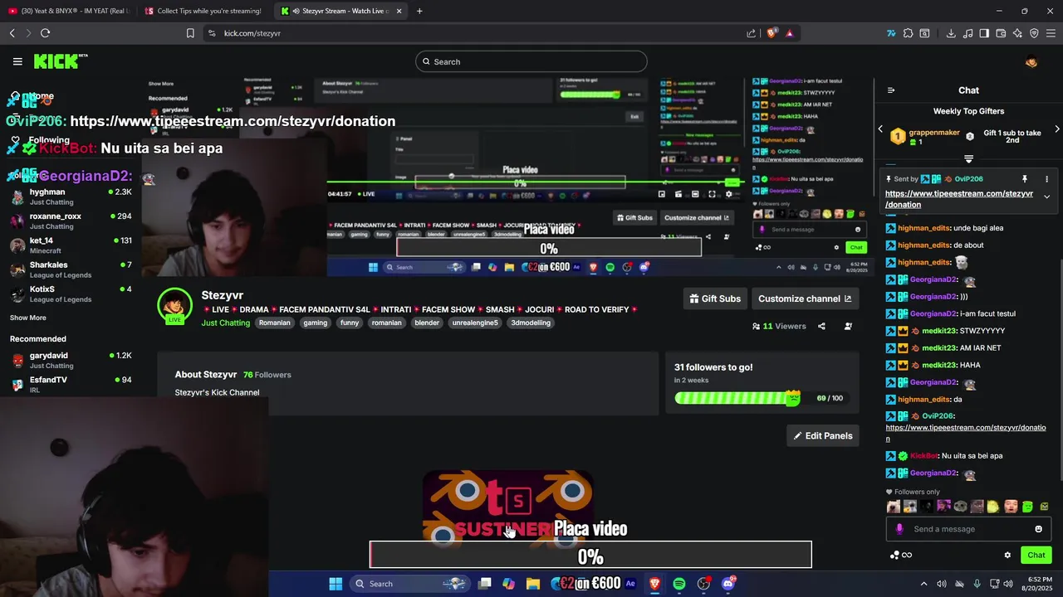Insert the white dog emote
Screen dimensions: 1063x597
coord(894,507)
